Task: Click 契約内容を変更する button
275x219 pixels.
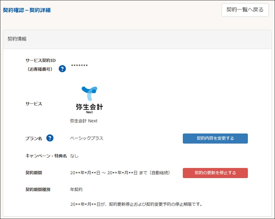Action: pyautogui.click(x=215, y=138)
